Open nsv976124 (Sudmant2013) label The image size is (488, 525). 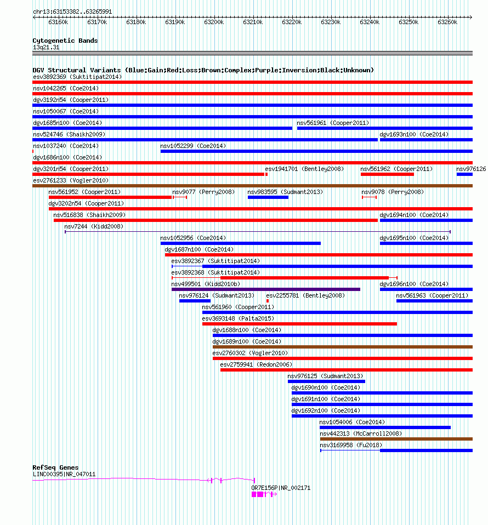(217, 295)
